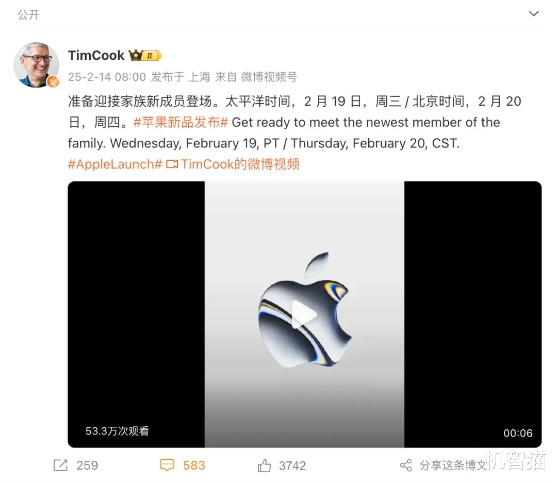This screenshot has width=557, height=484.
Task: Click the share icon for this post
Action: 406,465
